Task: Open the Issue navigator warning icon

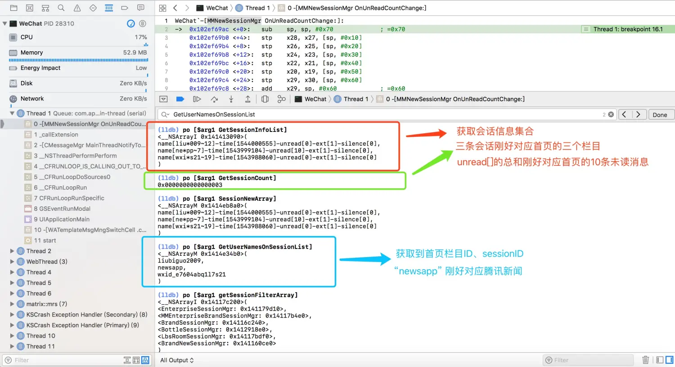Action: coord(77,8)
